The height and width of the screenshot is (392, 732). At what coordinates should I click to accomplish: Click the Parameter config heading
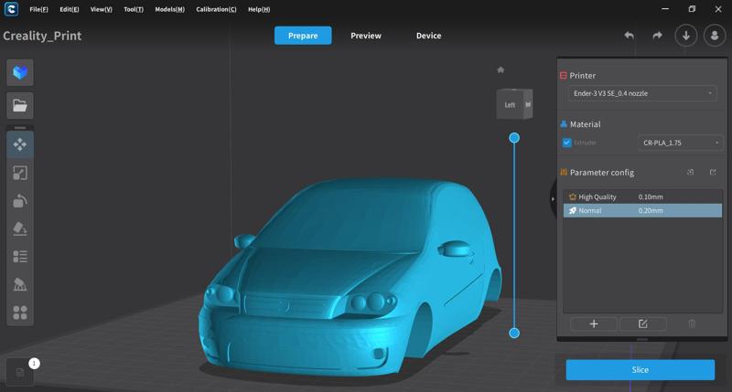coord(602,173)
